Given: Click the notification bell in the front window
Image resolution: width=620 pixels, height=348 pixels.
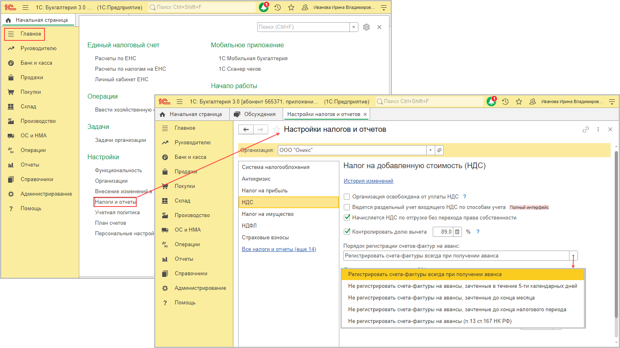Looking at the screenshot, I should [x=491, y=101].
